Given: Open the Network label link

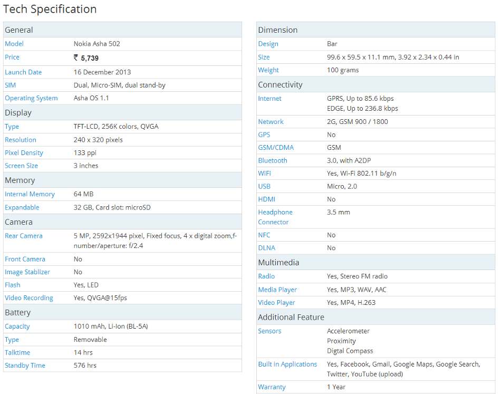Looking at the screenshot, I should 271,122.
